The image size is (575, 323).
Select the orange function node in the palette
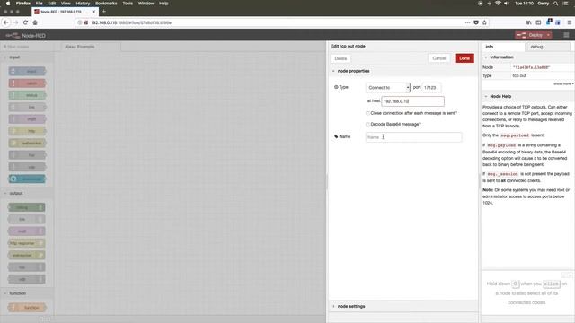[27, 307]
